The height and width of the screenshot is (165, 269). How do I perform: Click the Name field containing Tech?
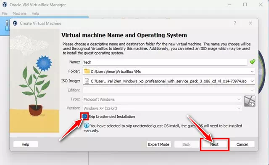pos(165,62)
